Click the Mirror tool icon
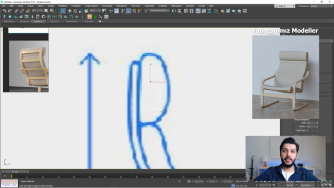 point(174,11)
